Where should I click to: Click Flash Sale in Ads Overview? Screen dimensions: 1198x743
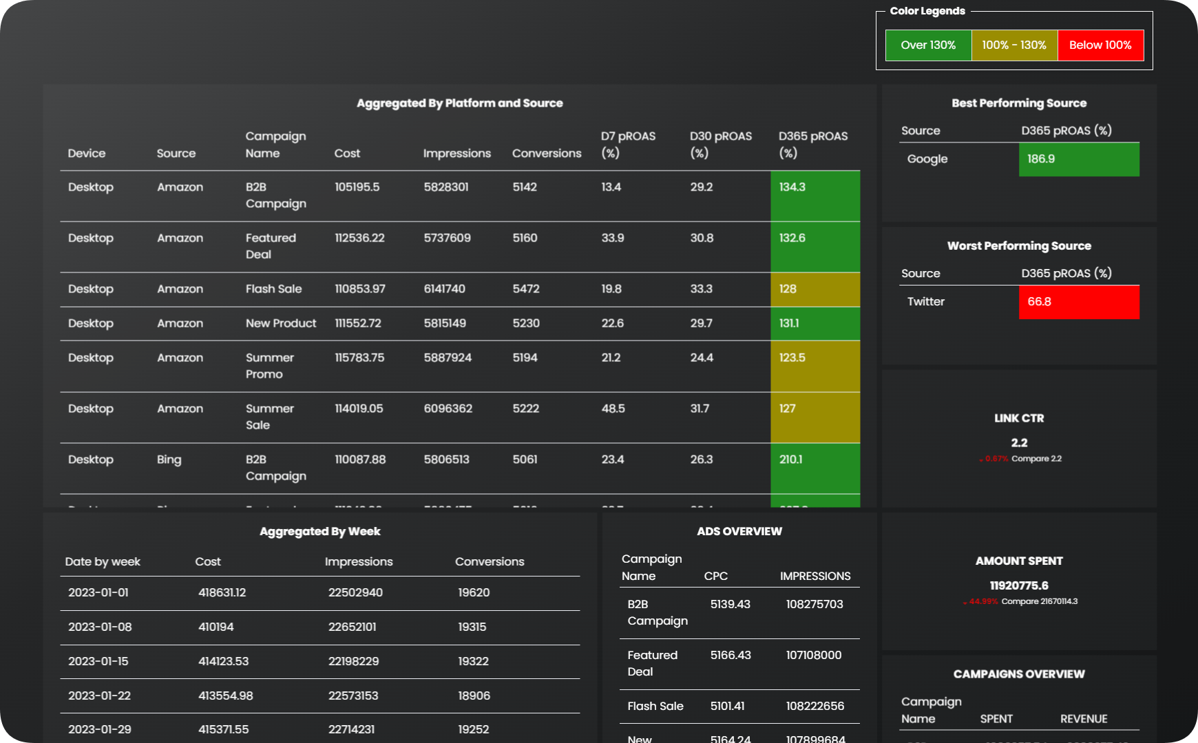(655, 706)
